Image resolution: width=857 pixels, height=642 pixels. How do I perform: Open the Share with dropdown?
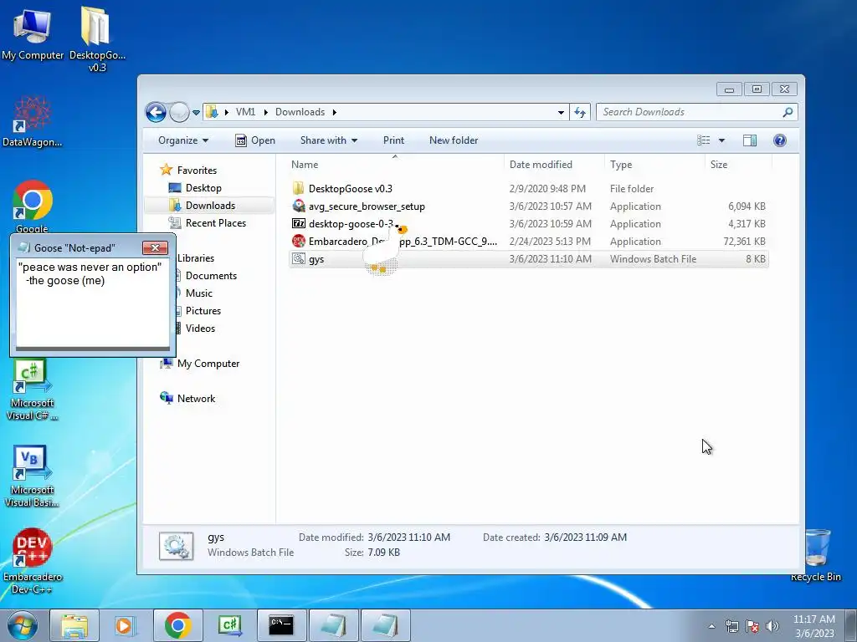coord(328,140)
